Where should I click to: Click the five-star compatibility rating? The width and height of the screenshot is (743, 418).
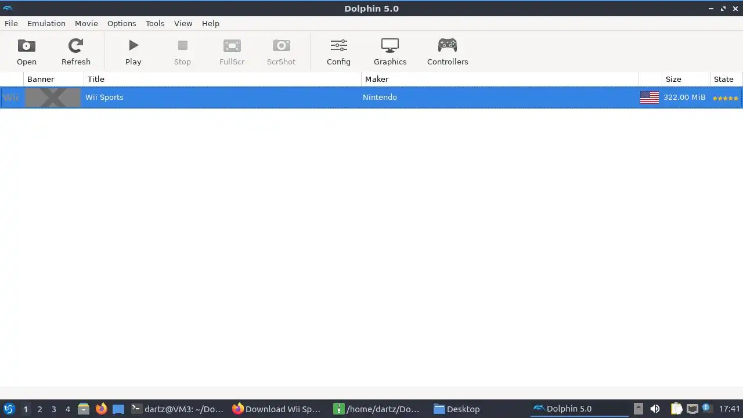(x=726, y=98)
